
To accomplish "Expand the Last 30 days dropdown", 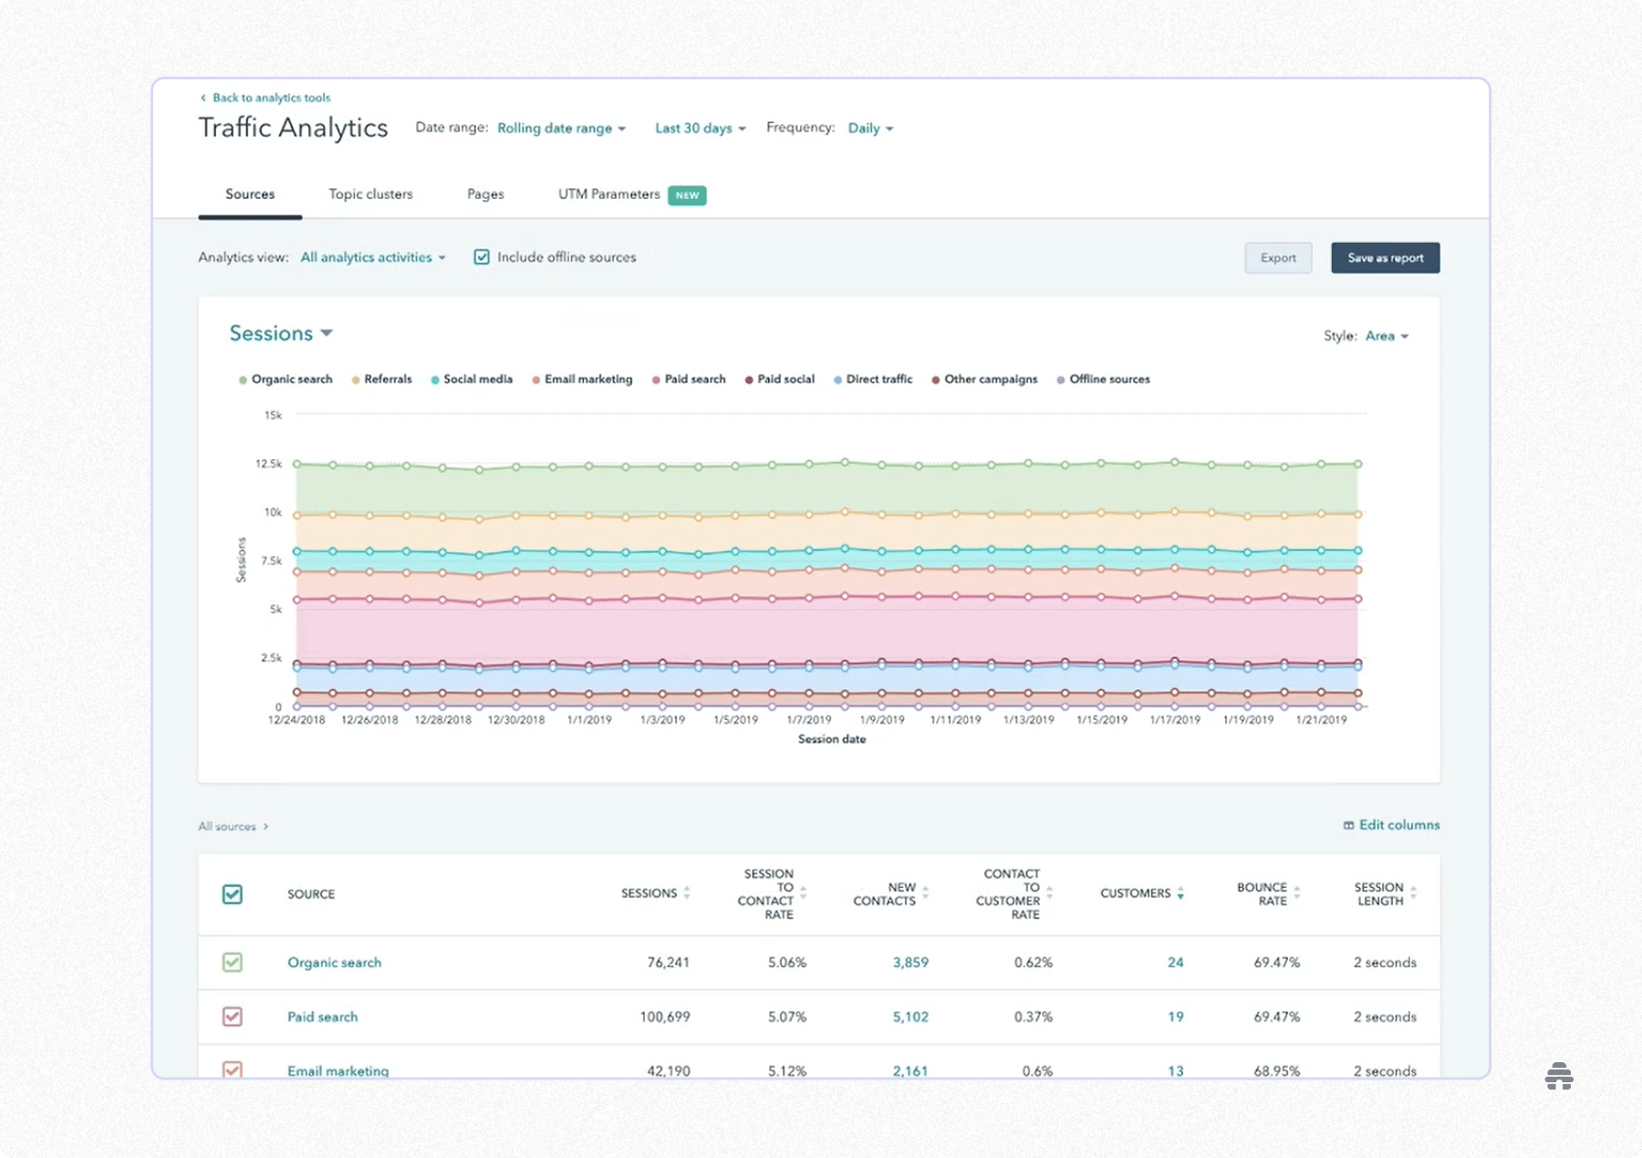I will [x=700, y=129].
